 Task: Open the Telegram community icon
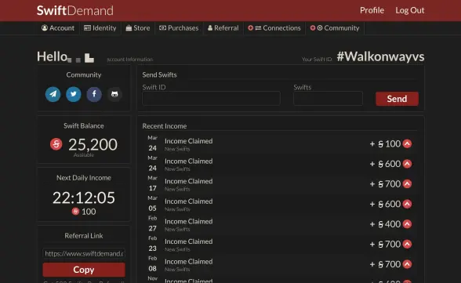53,94
